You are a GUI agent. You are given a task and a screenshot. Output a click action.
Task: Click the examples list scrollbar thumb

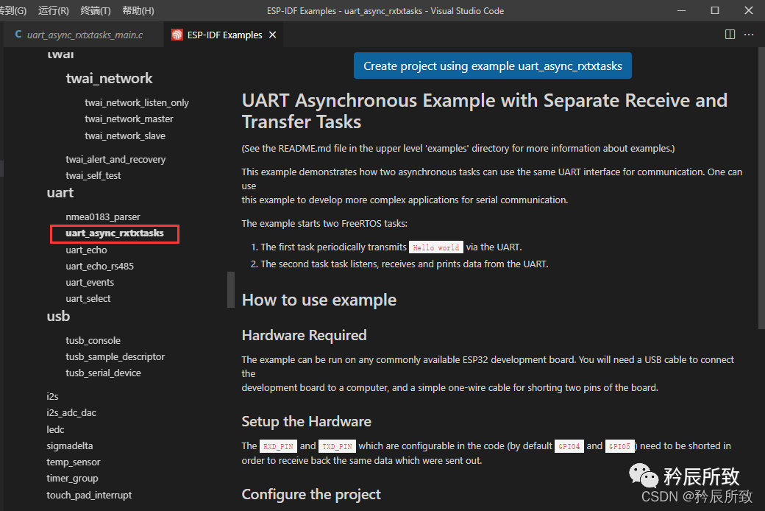point(231,289)
